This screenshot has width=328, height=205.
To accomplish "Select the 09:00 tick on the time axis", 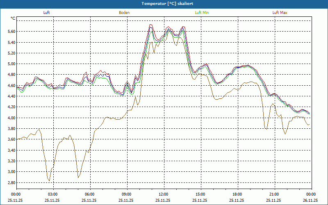I will [x=126, y=194].
